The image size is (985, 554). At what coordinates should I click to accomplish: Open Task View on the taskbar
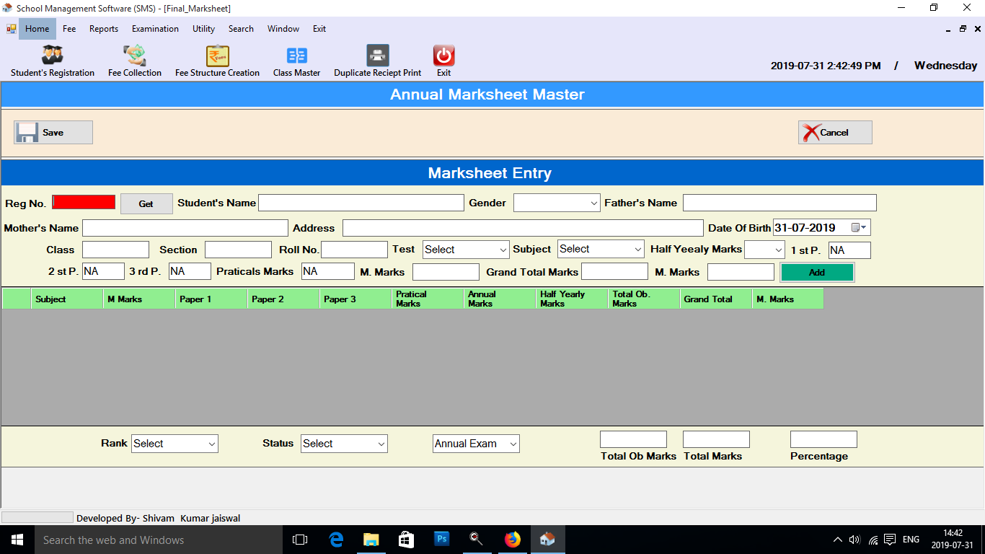(x=300, y=540)
